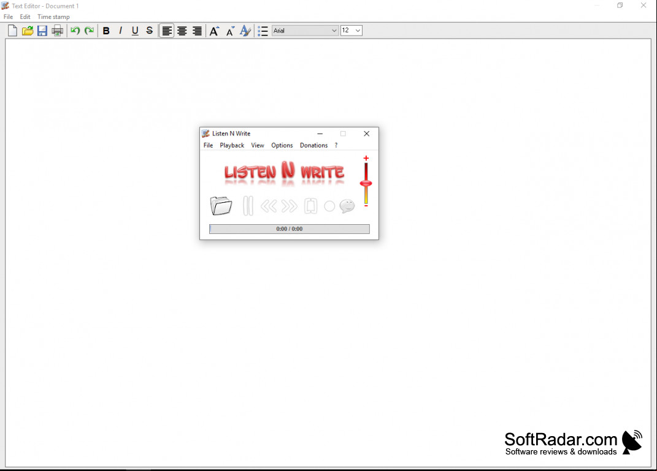Open the Playback menu
Image resolution: width=657 pixels, height=471 pixels.
click(x=232, y=145)
